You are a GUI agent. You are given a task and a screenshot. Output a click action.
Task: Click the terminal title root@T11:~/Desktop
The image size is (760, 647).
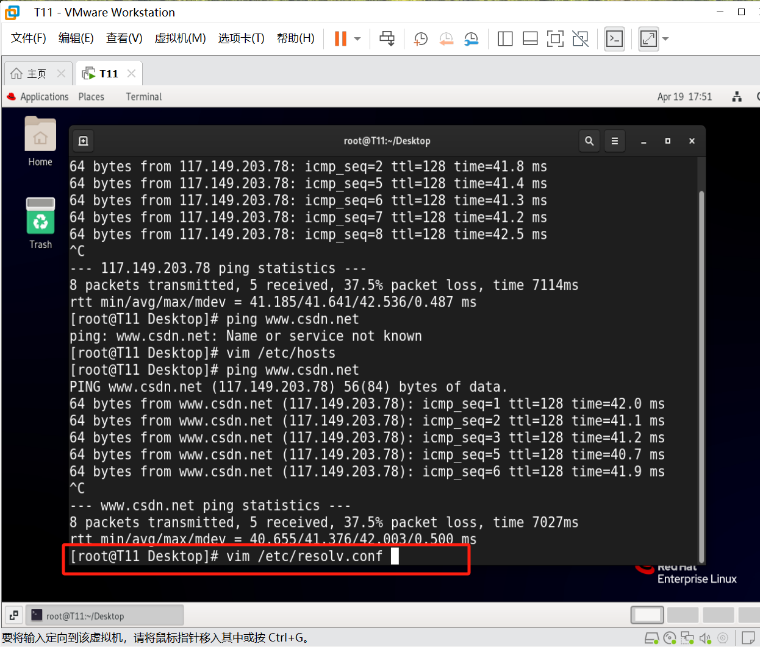click(387, 141)
